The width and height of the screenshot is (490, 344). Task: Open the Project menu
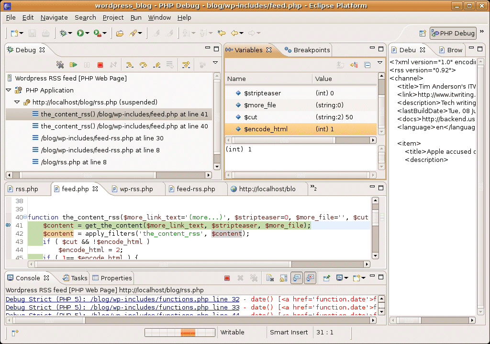[x=113, y=18]
